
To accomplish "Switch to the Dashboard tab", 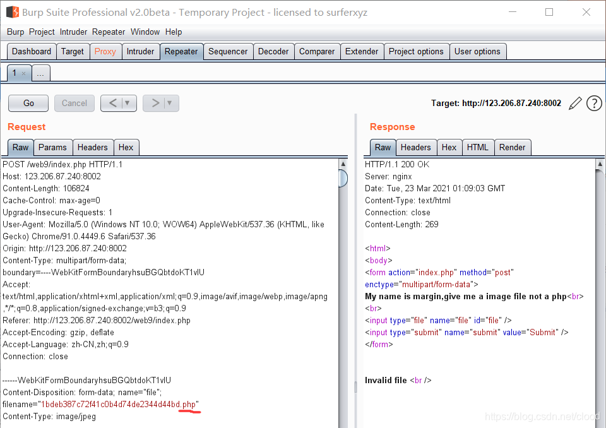I will (32, 51).
